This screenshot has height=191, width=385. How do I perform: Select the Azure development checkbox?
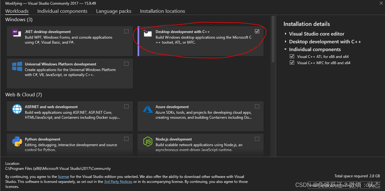tap(257, 106)
